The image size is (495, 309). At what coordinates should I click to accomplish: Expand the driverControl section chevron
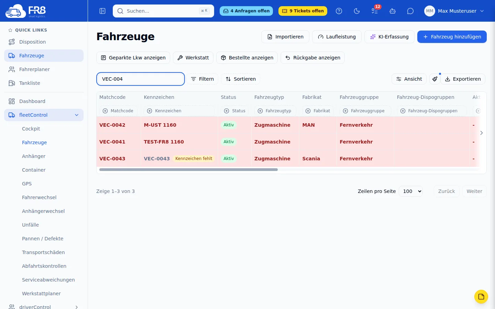(77, 307)
